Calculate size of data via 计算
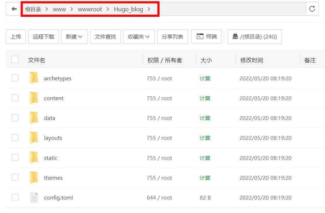Viewport: 325px width, 213px height. tap(205, 118)
